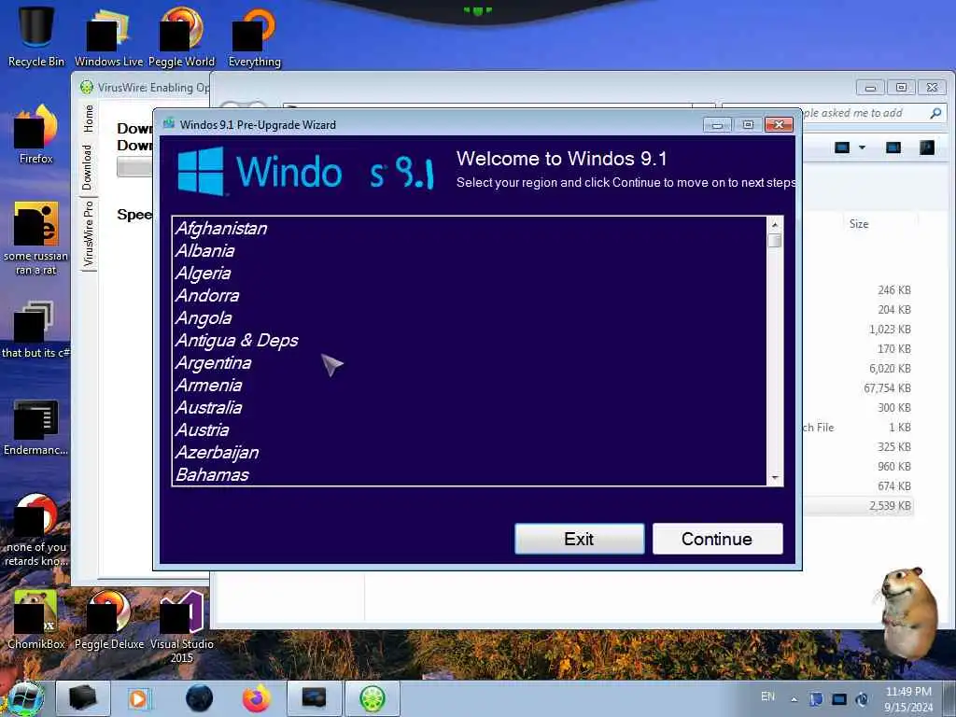Image resolution: width=956 pixels, height=717 pixels.
Task: Click the dark window button on the taskbar
Action: (x=314, y=698)
